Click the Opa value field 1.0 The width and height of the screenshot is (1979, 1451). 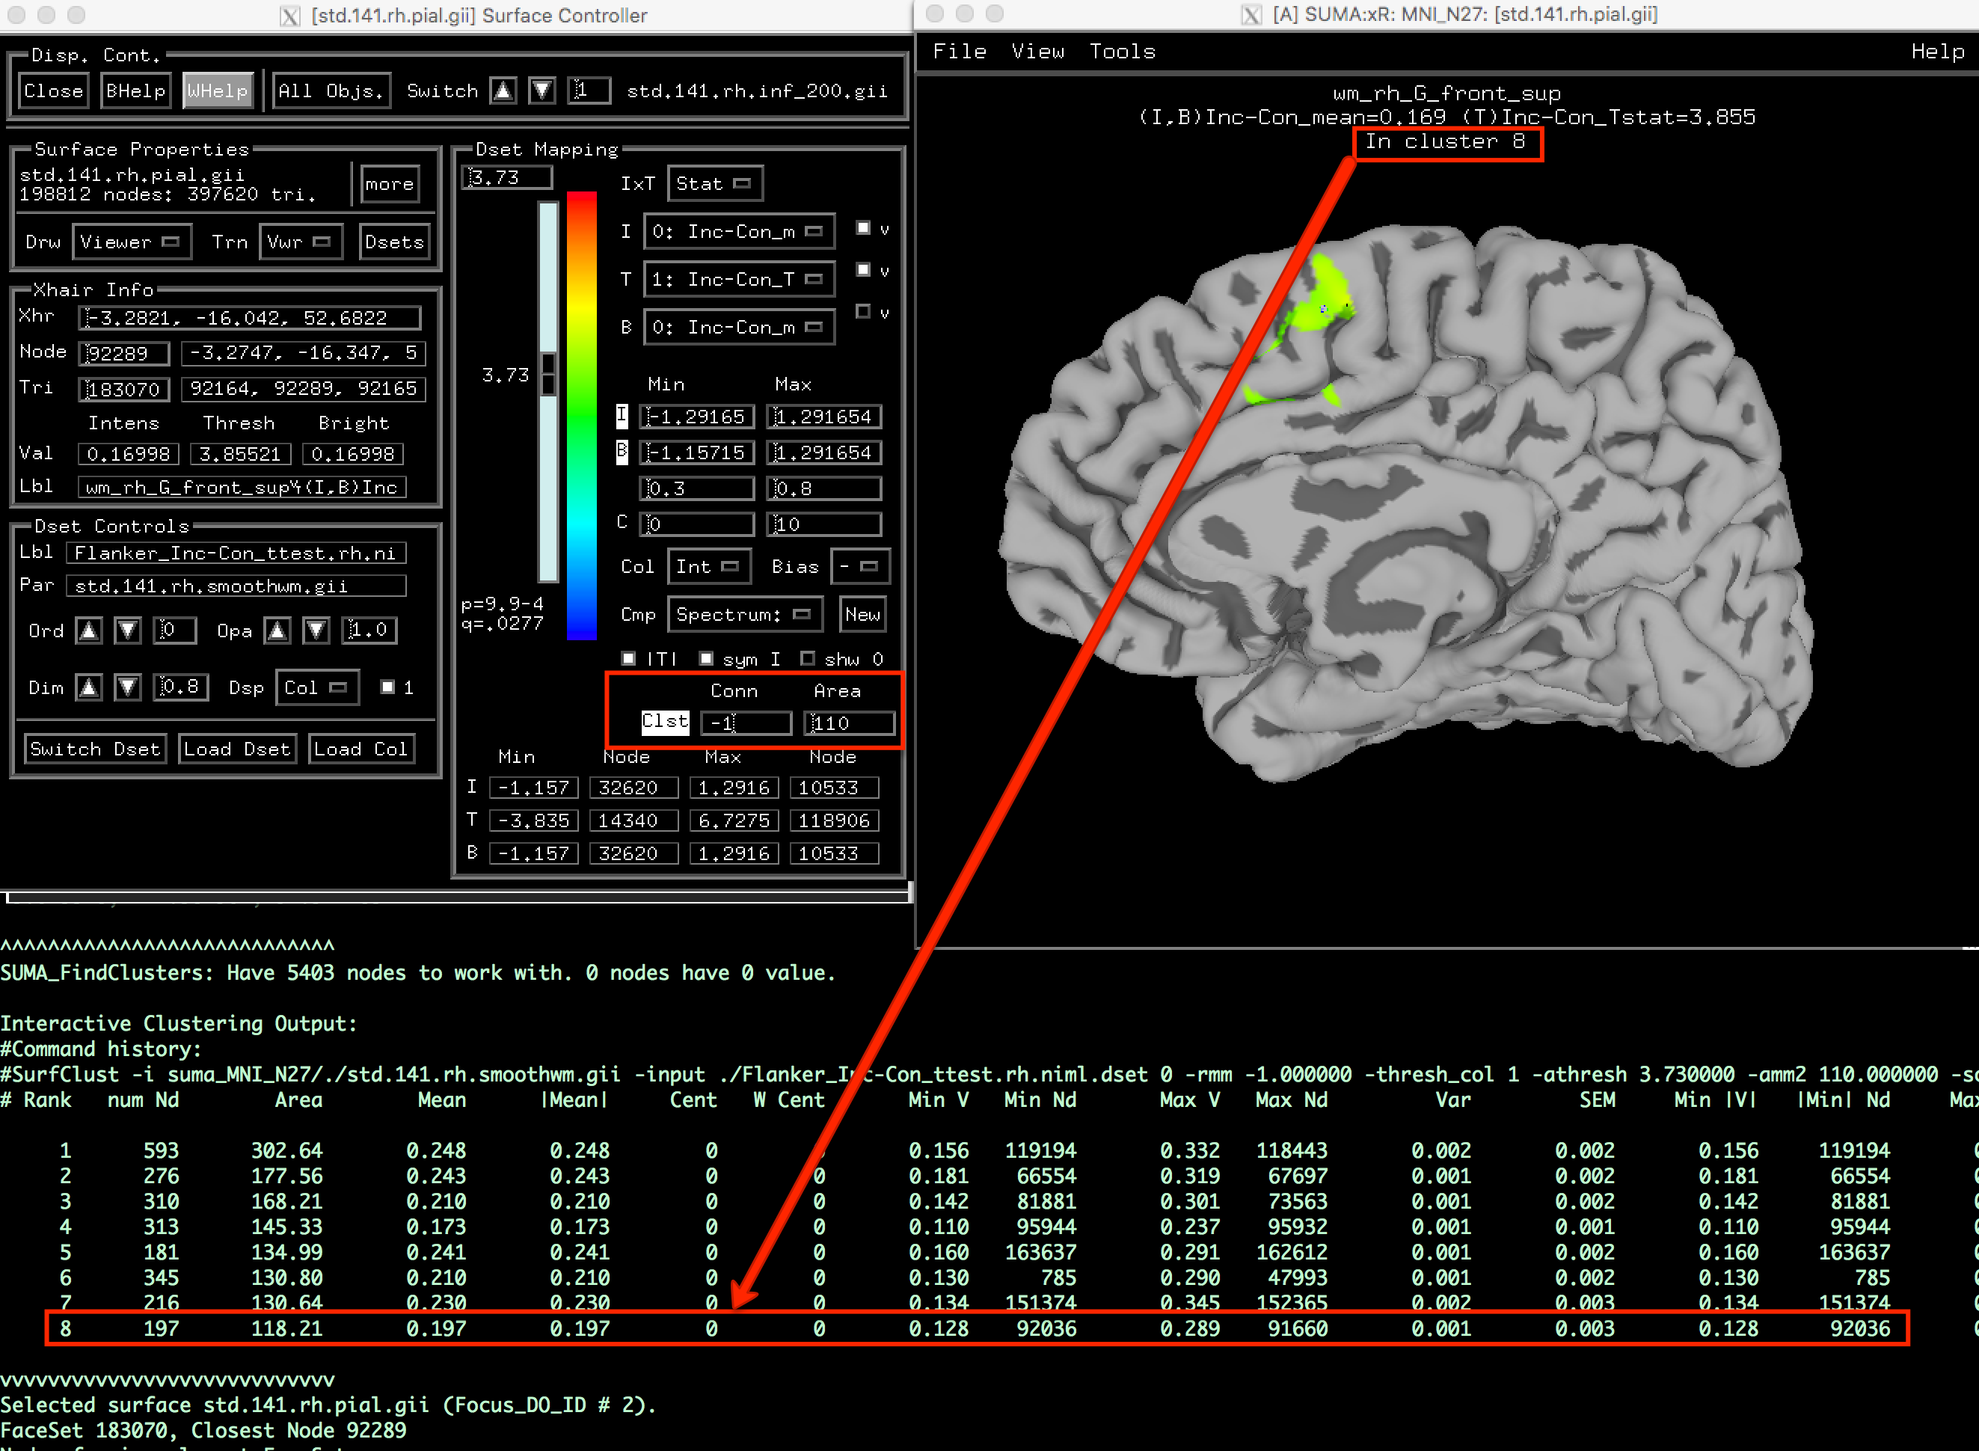pos(369,630)
